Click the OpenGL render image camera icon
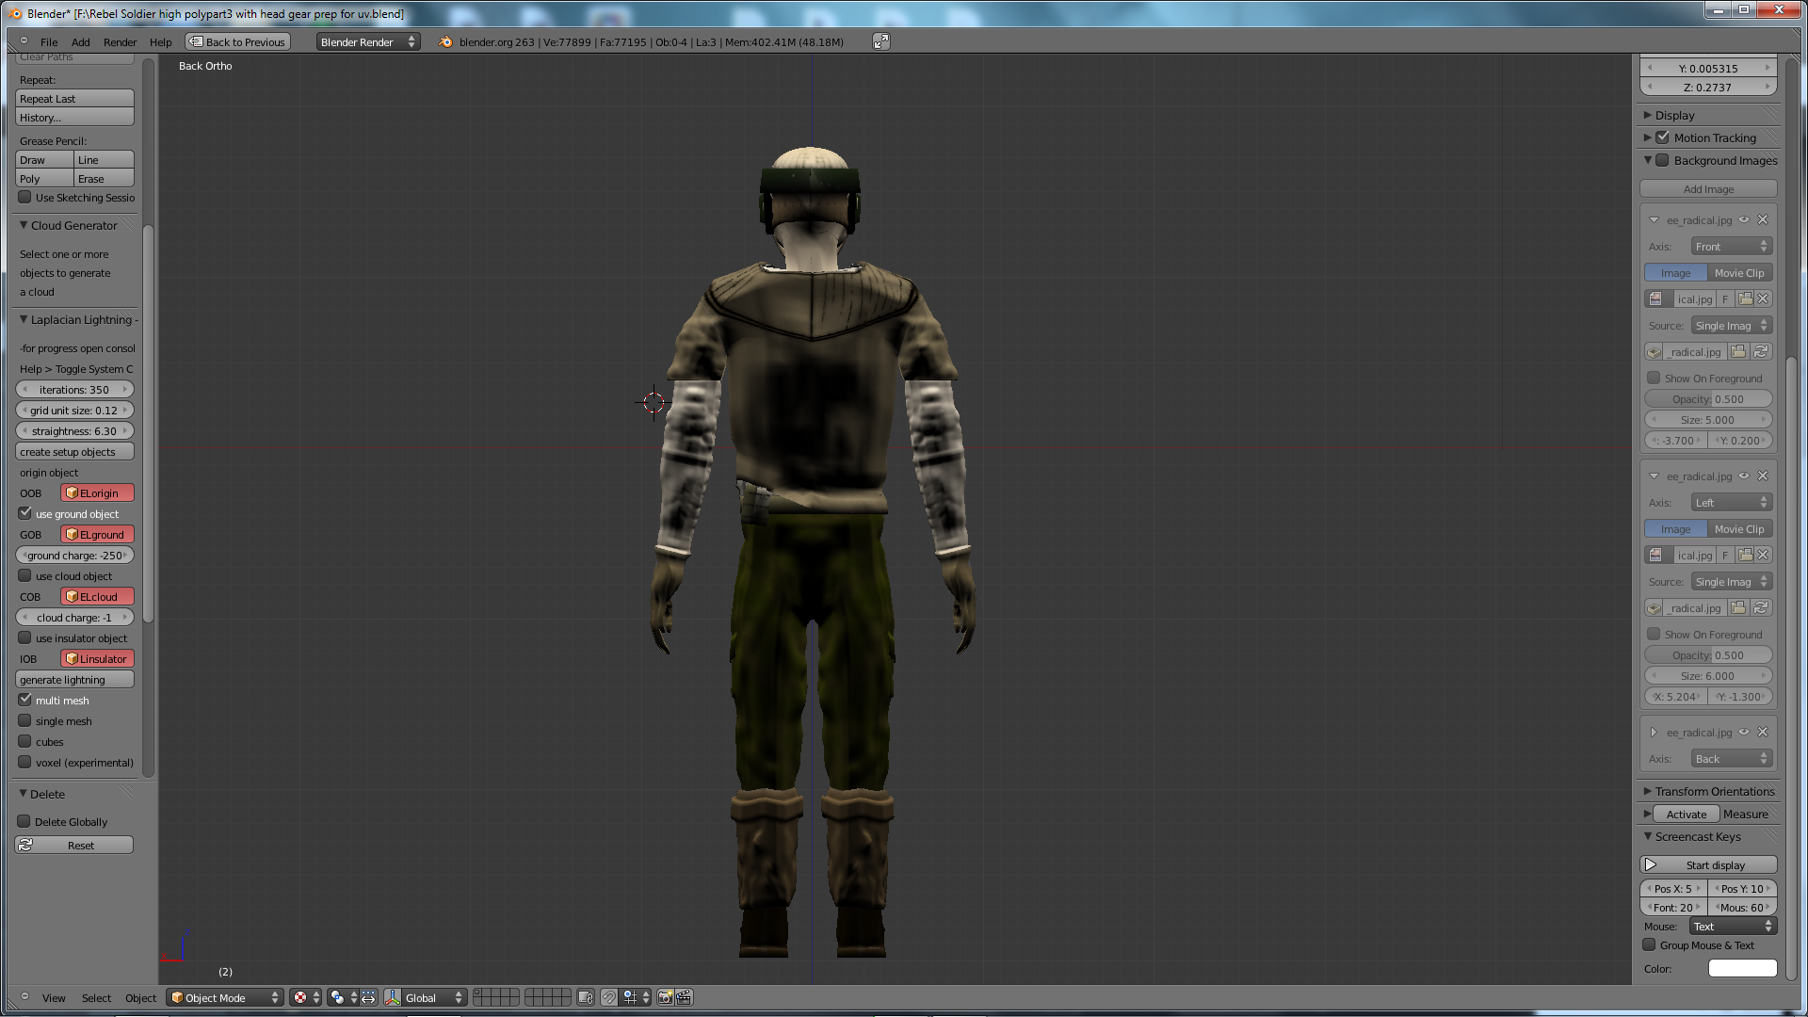 (x=666, y=997)
